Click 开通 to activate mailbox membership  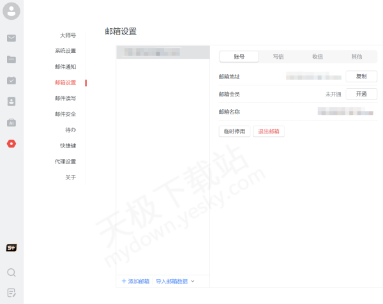click(x=361, y=94)
